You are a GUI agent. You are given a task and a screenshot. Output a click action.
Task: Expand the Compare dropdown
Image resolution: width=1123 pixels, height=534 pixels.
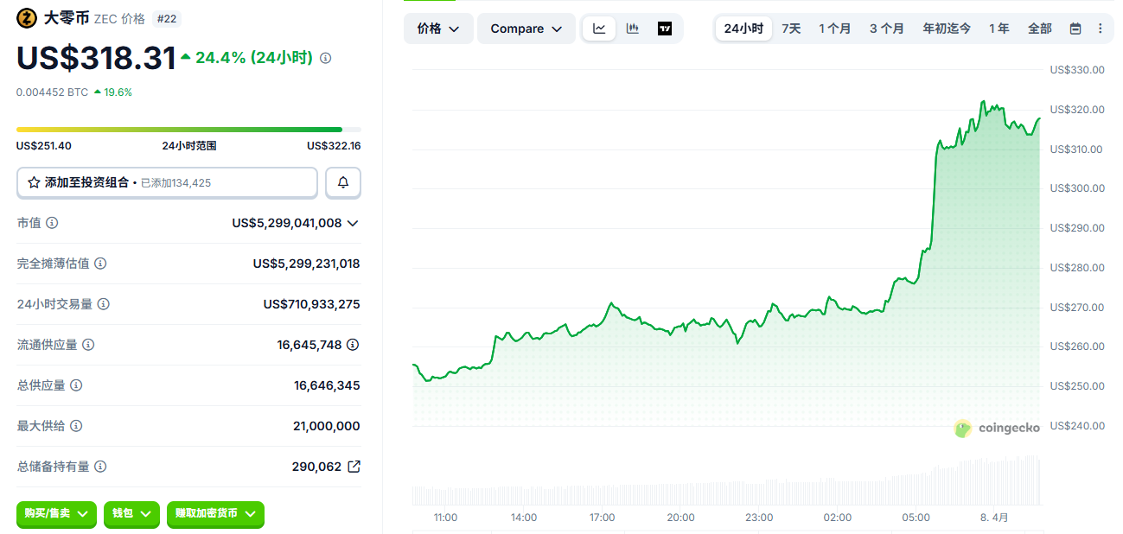point(526,28)
